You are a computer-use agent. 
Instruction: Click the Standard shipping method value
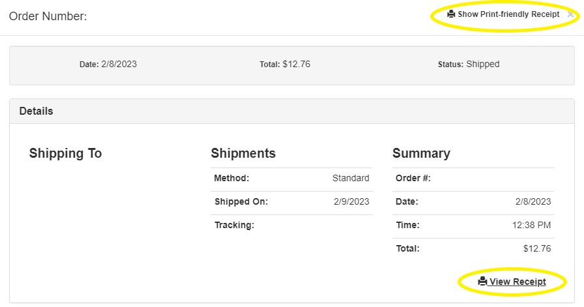pyautogui.click(x=351, y=178)
